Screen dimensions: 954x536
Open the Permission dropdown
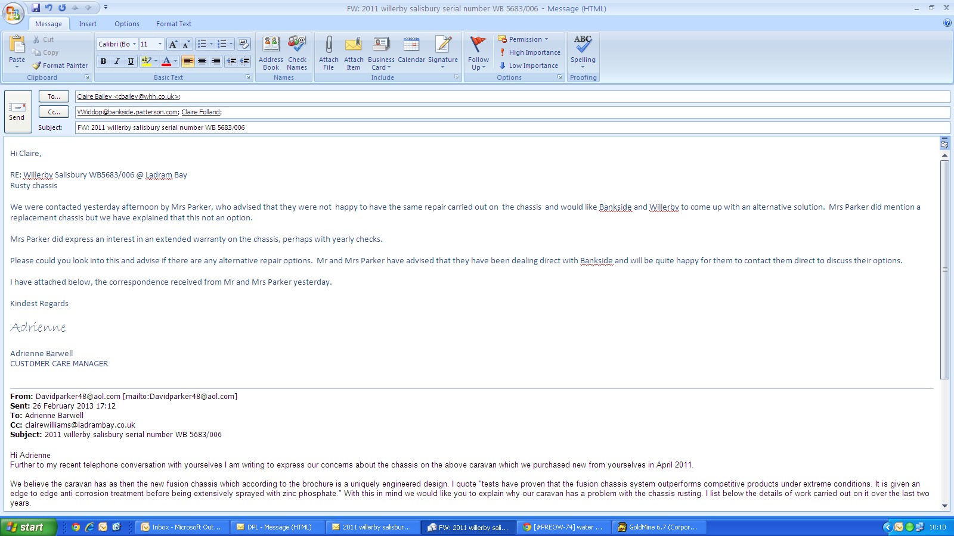coord(523,39)
